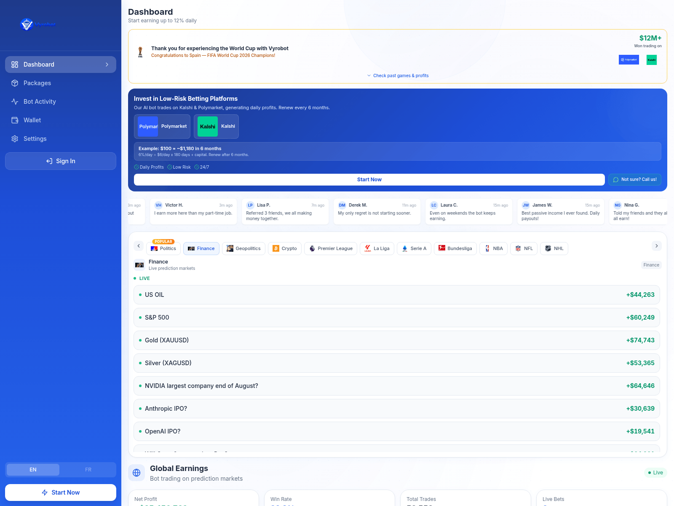Open the Crypto category tab
Viewport: 674px width, 506px height.
(285, 249)
